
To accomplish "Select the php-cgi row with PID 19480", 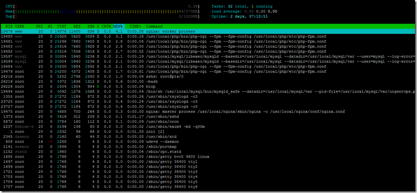I will coord(208,36).
